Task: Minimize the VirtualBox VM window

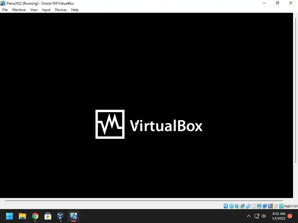Action: 264,3
